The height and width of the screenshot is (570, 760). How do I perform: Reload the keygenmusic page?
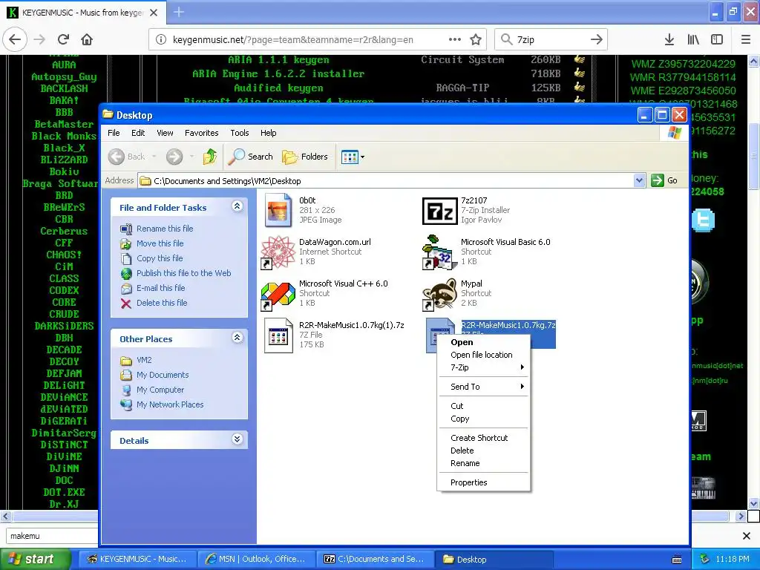click(63, 39)
